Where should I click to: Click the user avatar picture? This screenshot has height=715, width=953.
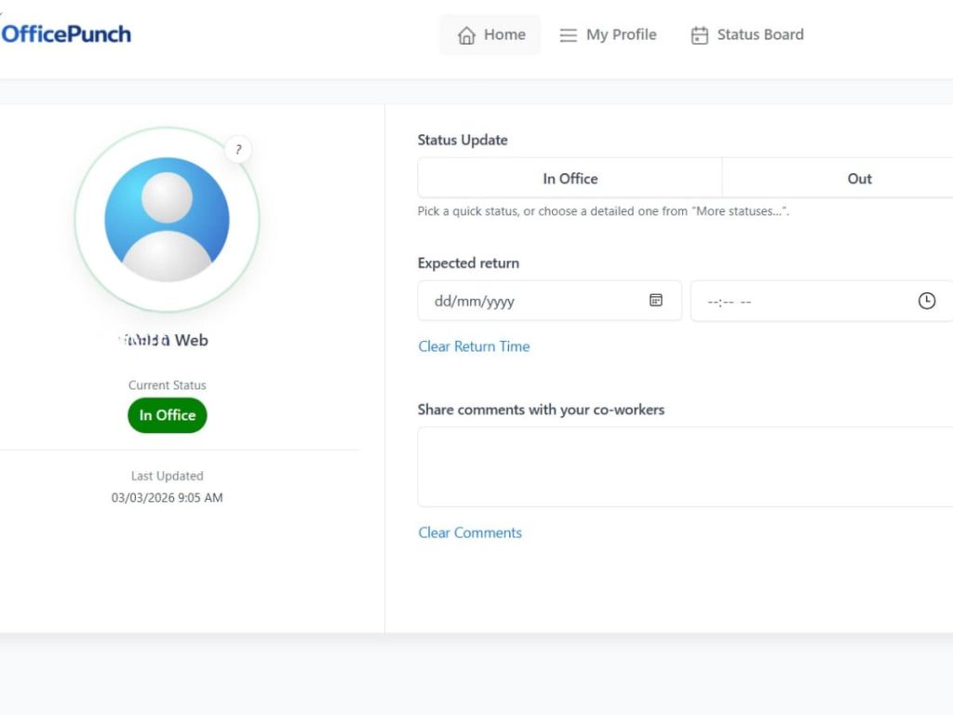pos(167,220)
